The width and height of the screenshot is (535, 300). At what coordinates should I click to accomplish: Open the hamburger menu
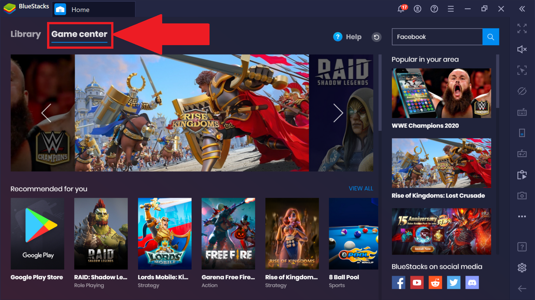[451, 9]
